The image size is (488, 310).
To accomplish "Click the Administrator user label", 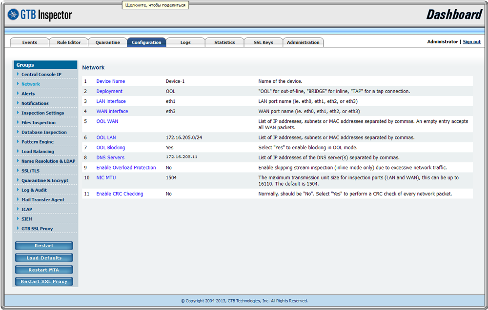I will 442,41.
